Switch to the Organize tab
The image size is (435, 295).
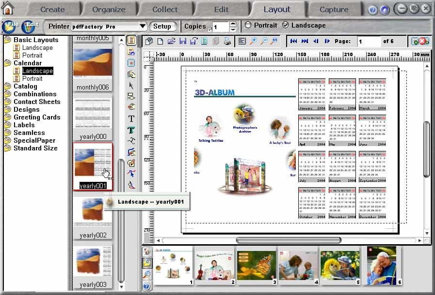click(x=109, y=9)
